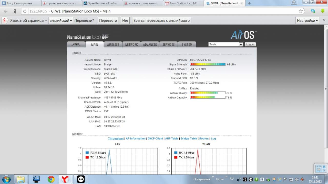Select the MAIN tab
The image size is (328, 184).
tap(95, 44)
